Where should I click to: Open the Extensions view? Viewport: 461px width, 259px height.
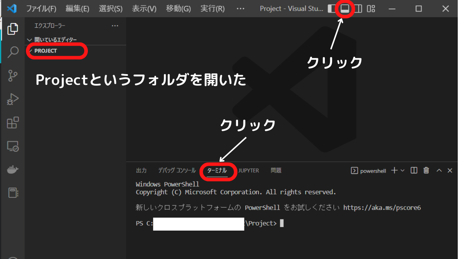(13, 123)
